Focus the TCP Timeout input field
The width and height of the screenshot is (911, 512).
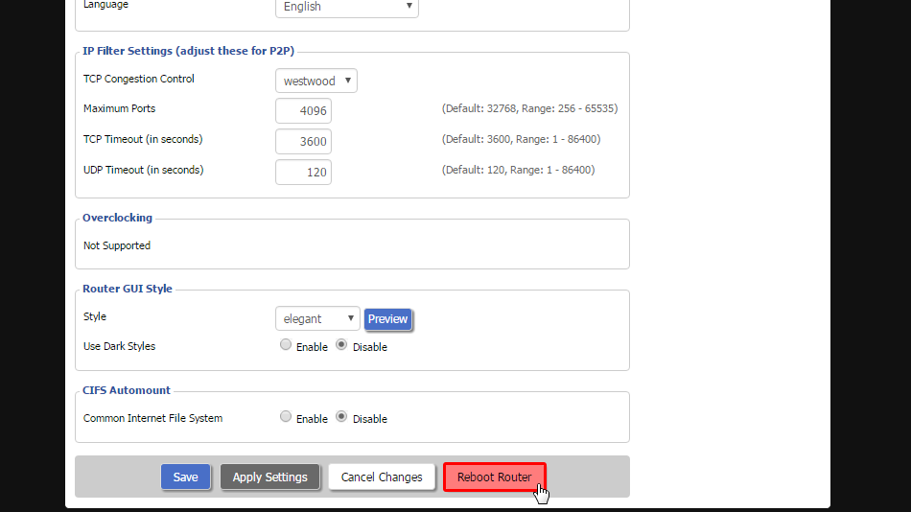pyautogui.click(x=303, y=141)
